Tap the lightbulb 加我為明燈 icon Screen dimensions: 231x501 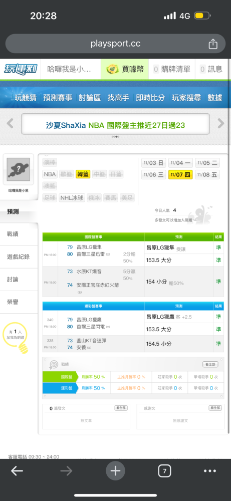(x=15, y=338)
